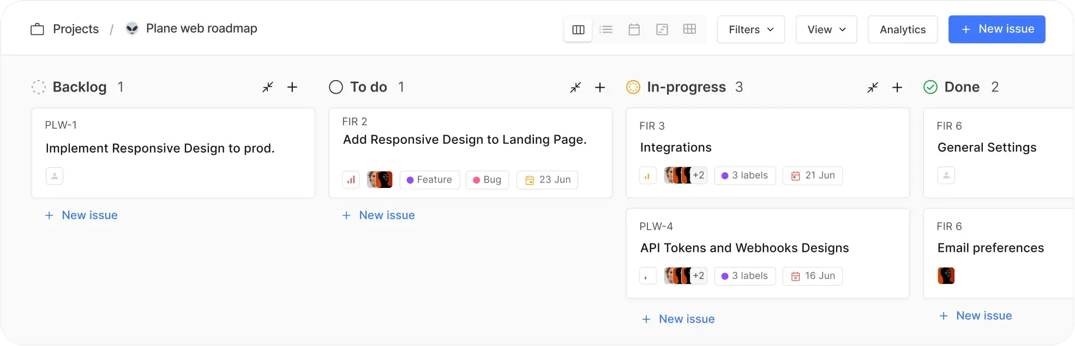
Task: Click Plane web roadmap breadcrumb
Action: pos(201,28)
